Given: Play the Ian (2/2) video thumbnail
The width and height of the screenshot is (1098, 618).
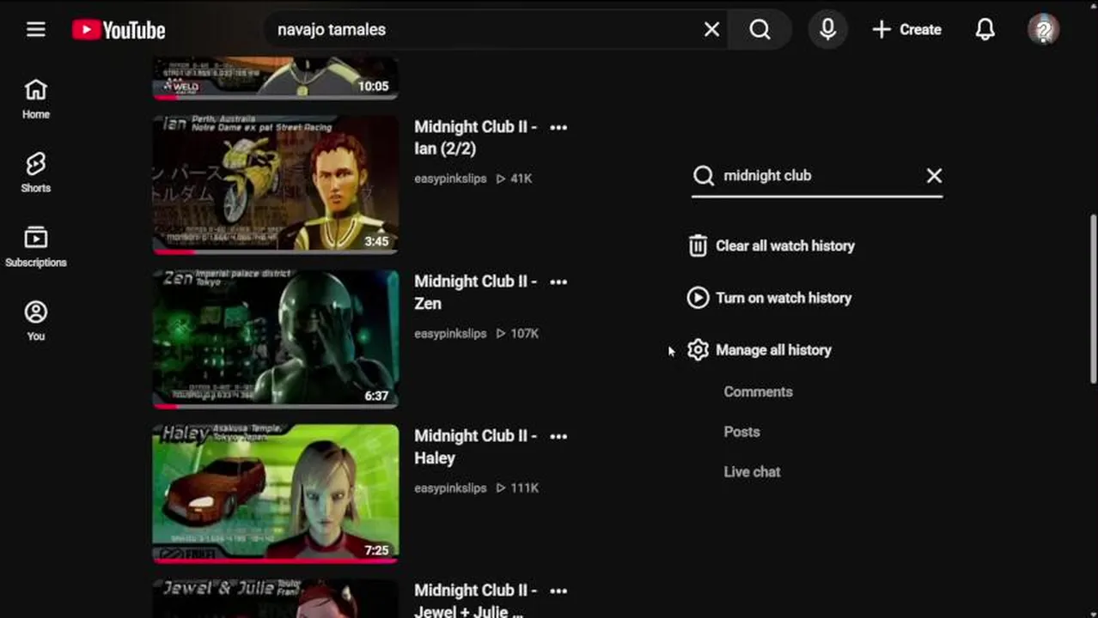Looking at the screenshot, I should click(x=276, y=185).
